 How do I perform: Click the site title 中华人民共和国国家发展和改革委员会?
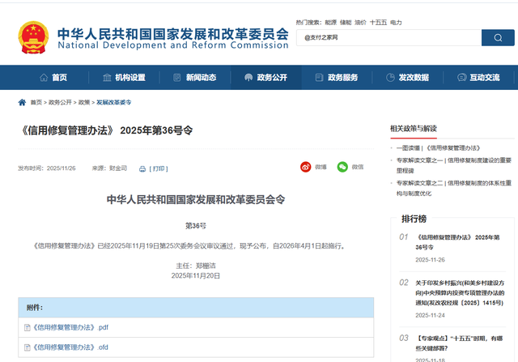click(x=173, y=34)
